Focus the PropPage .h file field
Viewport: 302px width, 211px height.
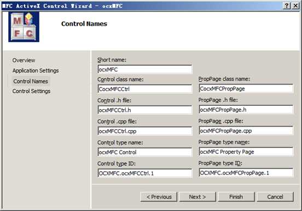246,110
